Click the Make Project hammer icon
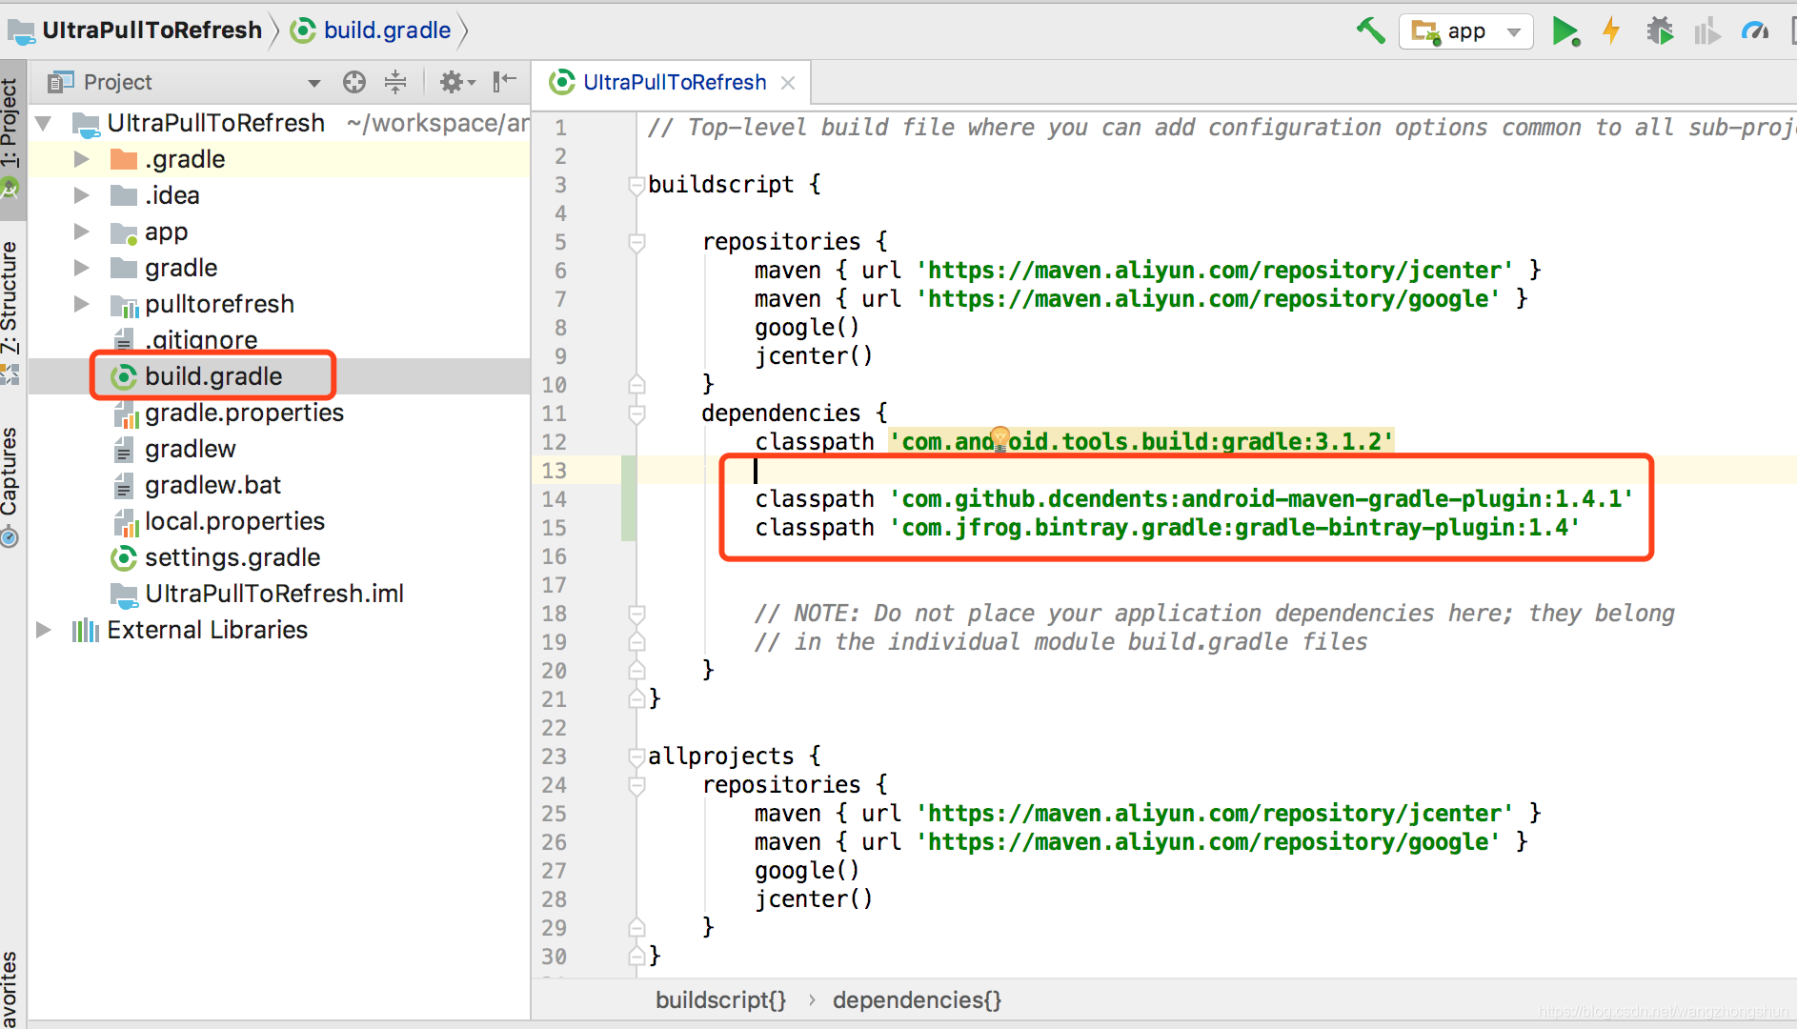This screenshot has height=1029, width=1797. (1370, 30)
